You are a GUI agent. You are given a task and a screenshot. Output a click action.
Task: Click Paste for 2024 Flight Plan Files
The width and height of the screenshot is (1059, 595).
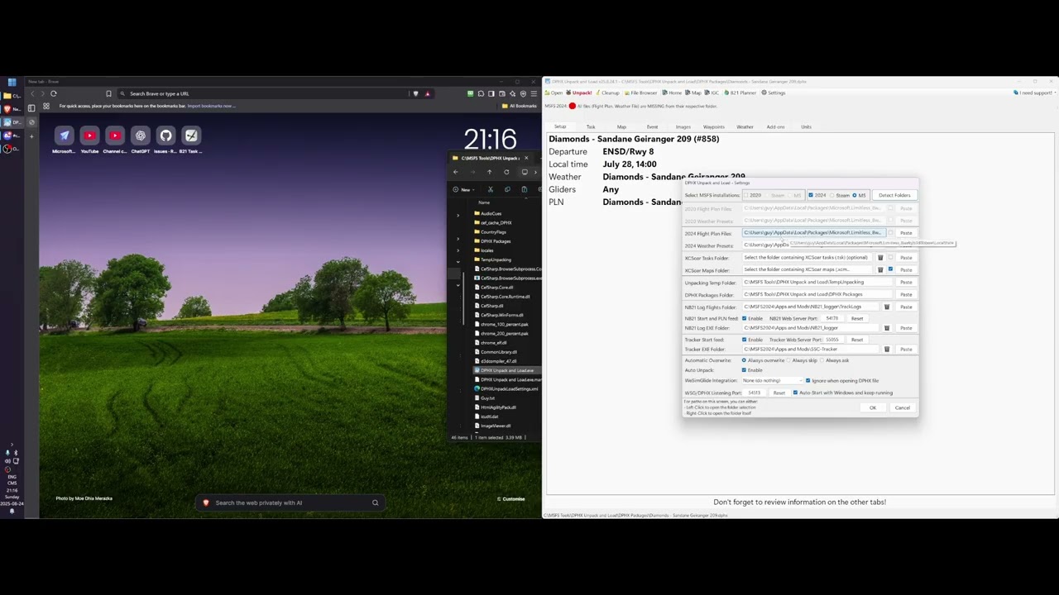point(906,233)
